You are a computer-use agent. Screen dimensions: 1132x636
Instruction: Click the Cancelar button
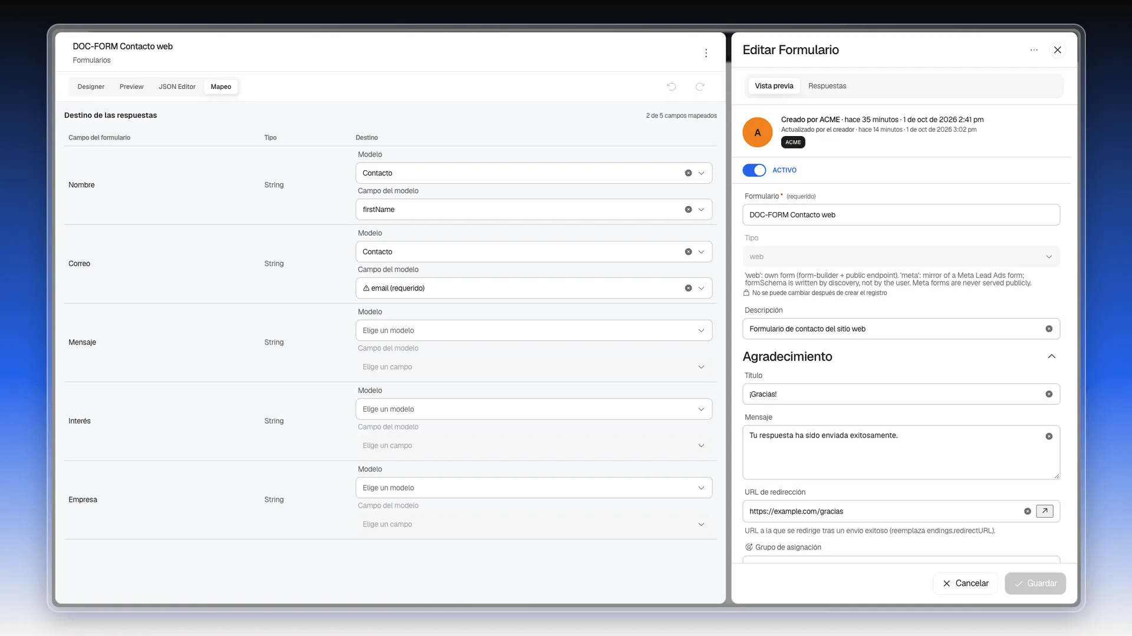pos(965,584)
